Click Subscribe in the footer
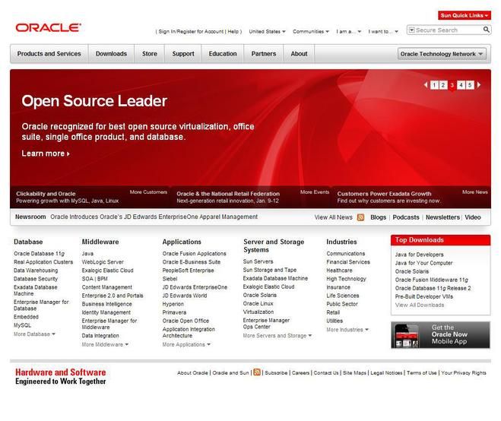 point(276,373)
